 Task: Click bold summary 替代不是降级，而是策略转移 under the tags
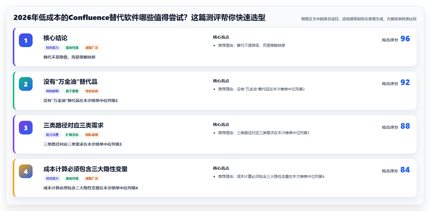click(x=69, y=57)
